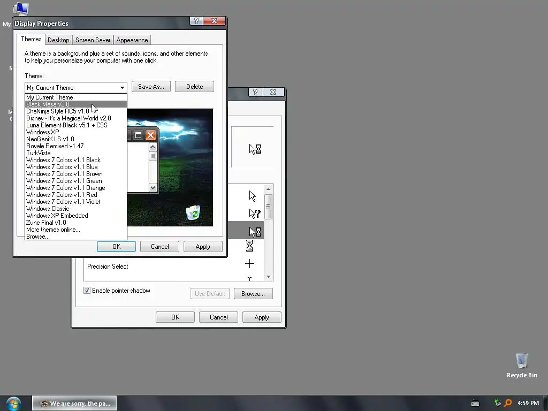Switch to Screen Saver tab
This screenshot has height=411, width=548.
point(93,40)
